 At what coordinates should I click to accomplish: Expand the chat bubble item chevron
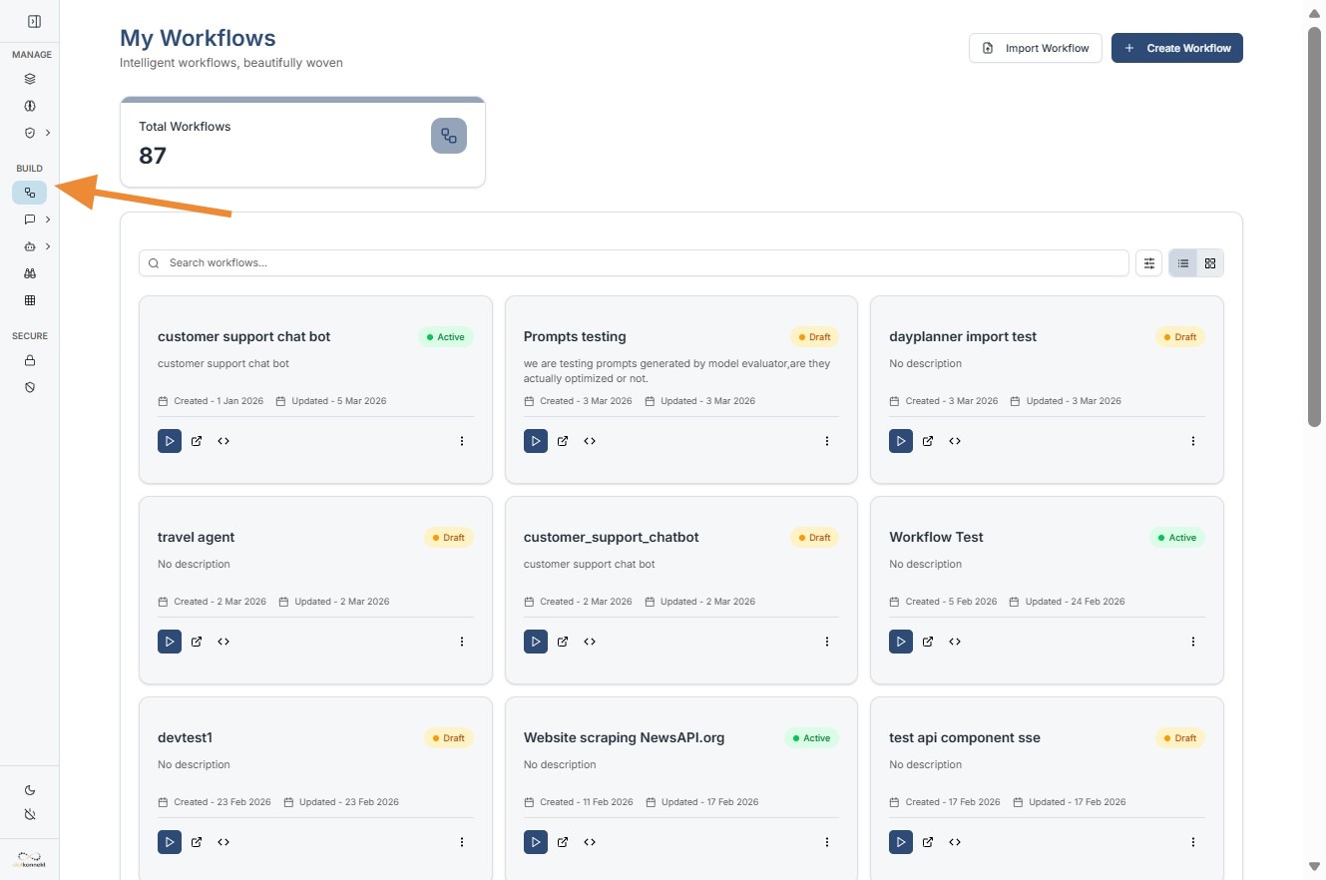coord(48,220)
